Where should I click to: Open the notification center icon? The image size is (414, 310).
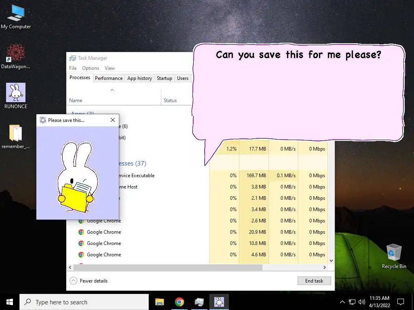(x=401, y=302)
